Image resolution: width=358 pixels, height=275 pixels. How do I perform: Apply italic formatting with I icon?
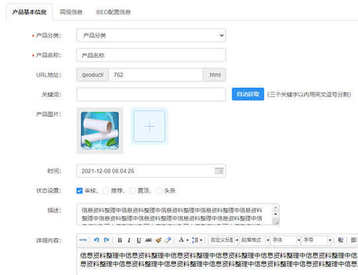point(129,240)
